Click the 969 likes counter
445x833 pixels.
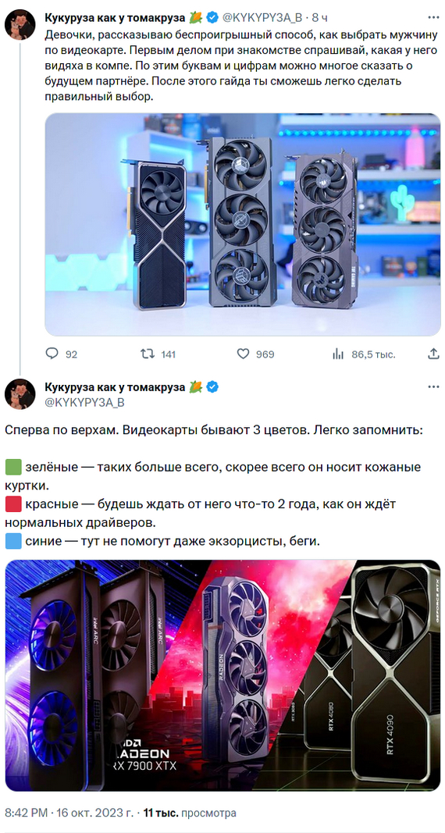coord(265,354)
